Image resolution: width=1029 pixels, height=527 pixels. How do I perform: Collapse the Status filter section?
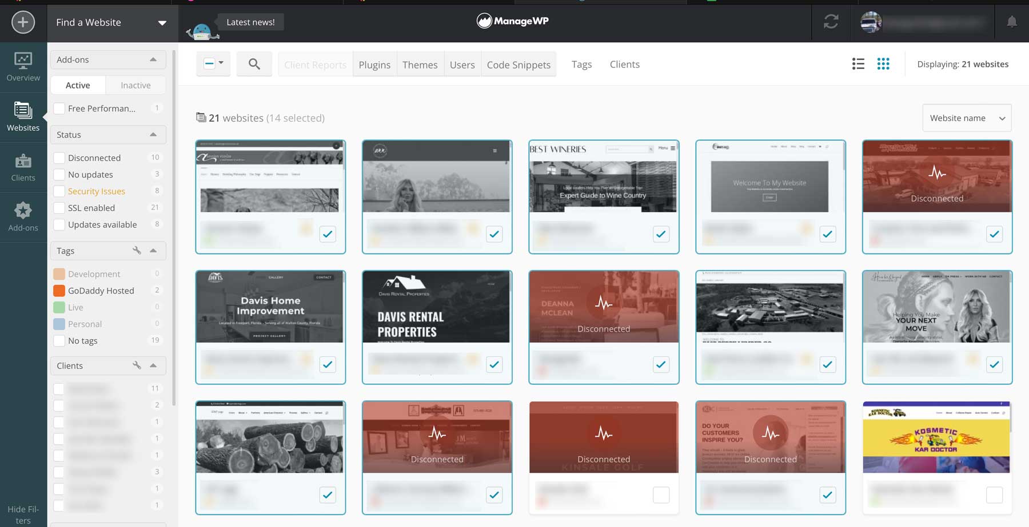click(153, 135)
